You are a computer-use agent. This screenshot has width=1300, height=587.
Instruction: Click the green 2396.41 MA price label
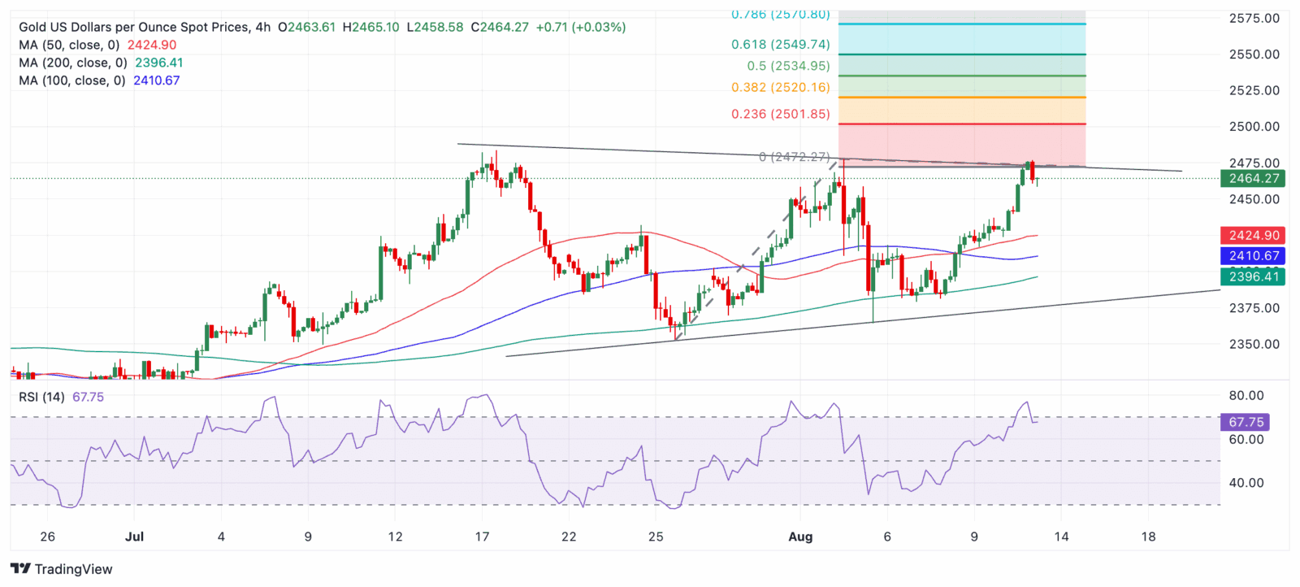tap(1253, 276)
